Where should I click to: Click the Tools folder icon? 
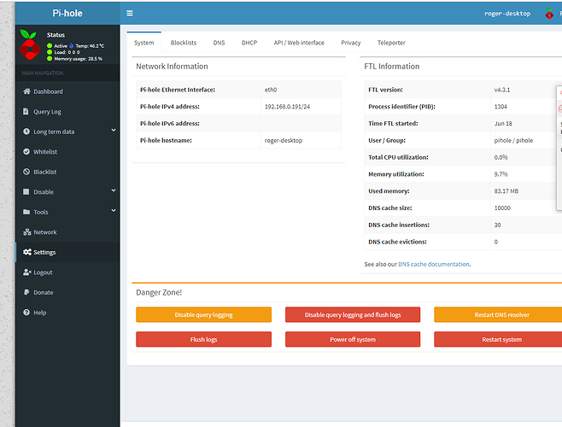coord(26,212)
